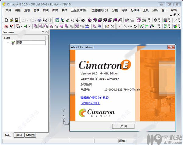Select the Point drawing tool
This screenshot has height=145, width=183.
(120, 27)
